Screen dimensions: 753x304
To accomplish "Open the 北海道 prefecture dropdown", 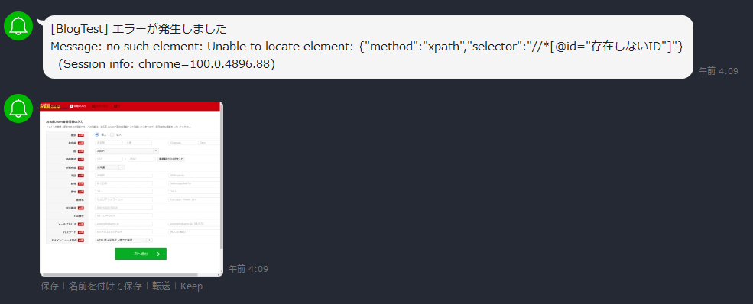I will pyautogui.click(x=110, y=167).
